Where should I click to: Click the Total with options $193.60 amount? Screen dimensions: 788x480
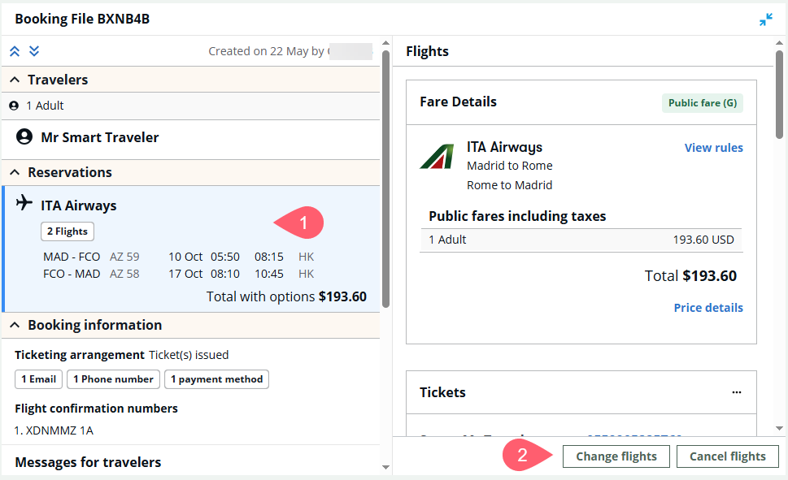point(286,296)
